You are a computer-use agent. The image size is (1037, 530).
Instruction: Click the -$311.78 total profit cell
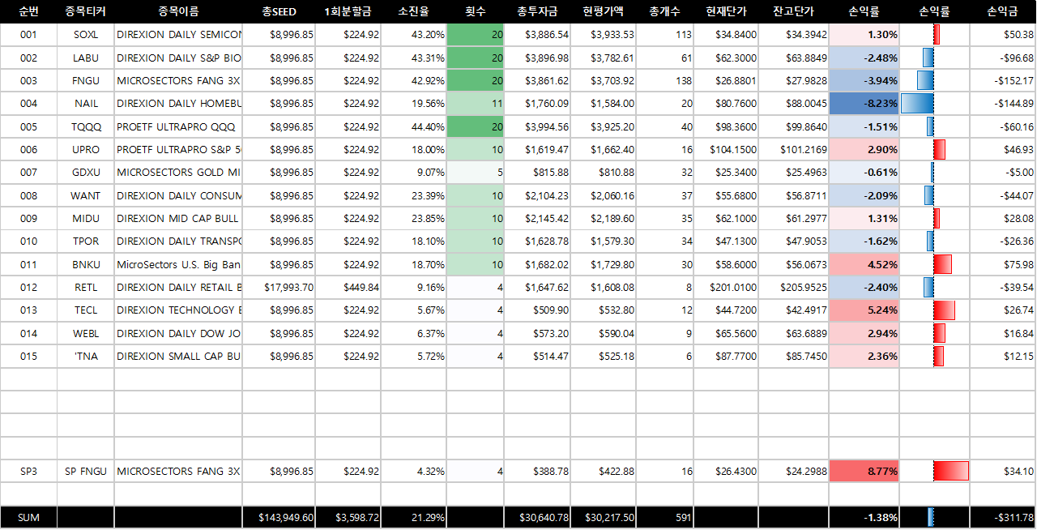coord(1003,518)
